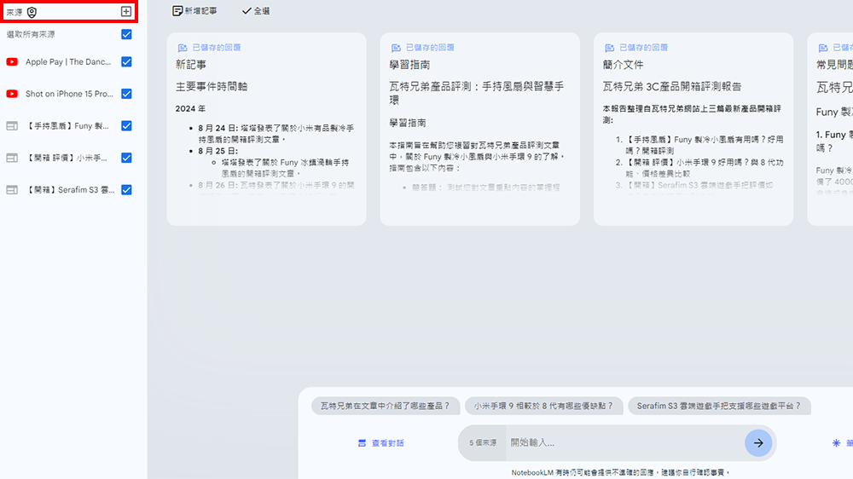Click the send arrow button
Viewport: 853px width, 479px height.
758,443
